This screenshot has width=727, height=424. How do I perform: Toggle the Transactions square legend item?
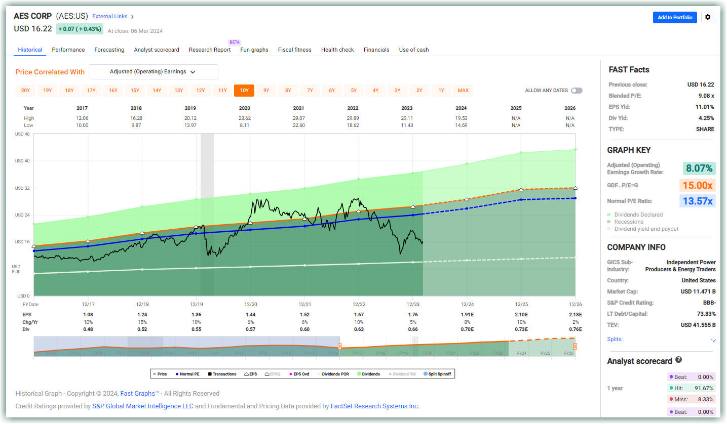click(x=209, y=374)
